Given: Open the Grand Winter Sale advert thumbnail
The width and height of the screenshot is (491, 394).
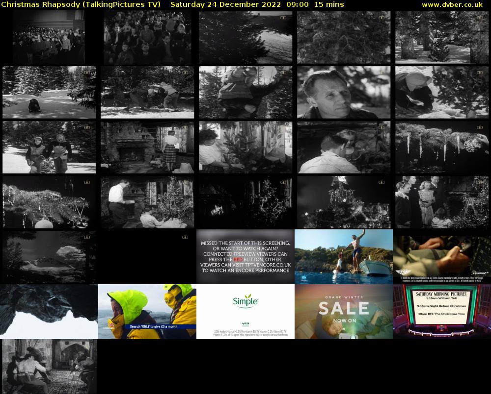Looking at the screenshot, I should point(344,312).
